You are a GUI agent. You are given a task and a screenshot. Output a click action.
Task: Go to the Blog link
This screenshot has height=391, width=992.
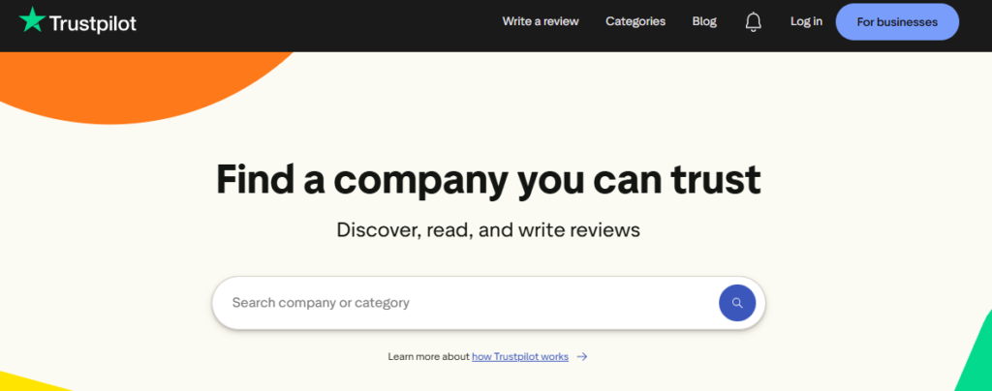point(704,21)
